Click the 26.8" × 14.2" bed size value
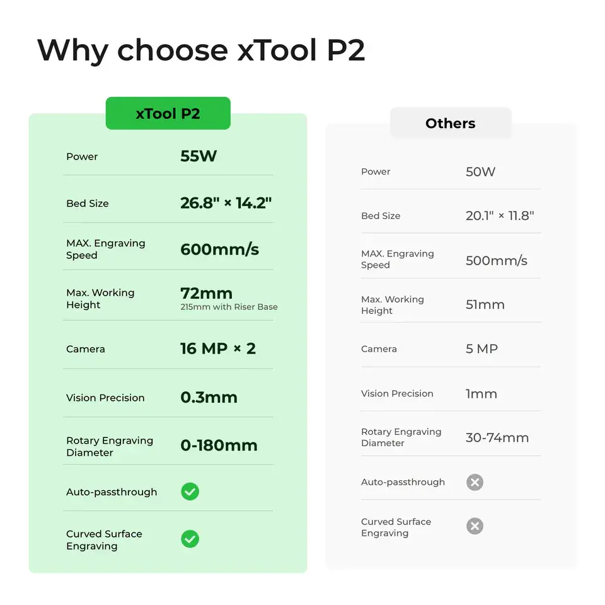Viewport: 605px width, 605px height. (226, 203)
